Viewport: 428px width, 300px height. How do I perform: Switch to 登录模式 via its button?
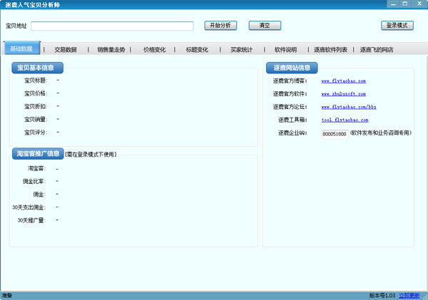coord(397,26)
